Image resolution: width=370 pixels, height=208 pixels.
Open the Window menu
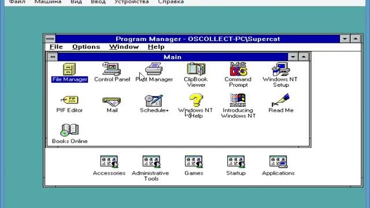(x=124, y=47)
